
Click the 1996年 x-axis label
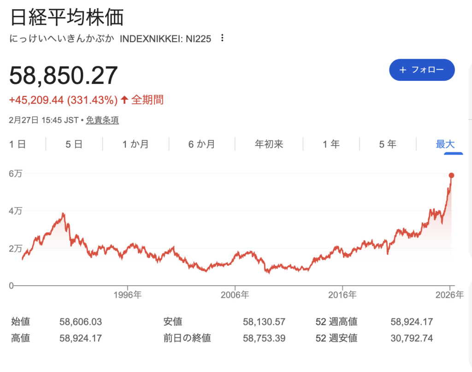click(x=127, y=294)
